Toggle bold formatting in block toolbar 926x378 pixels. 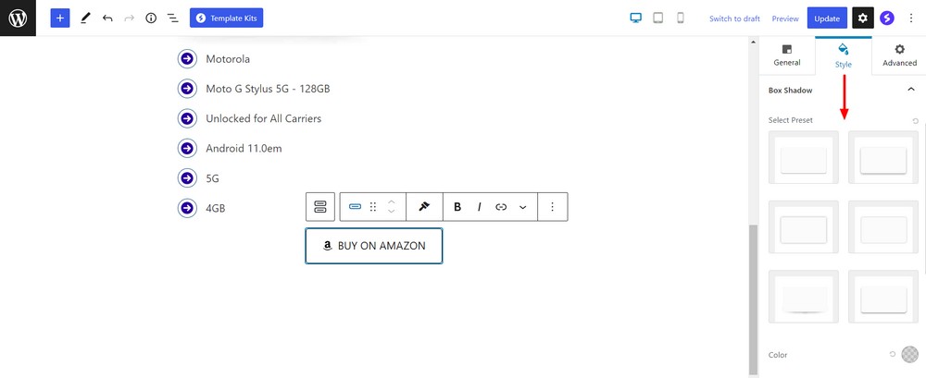tap(457, 207)
